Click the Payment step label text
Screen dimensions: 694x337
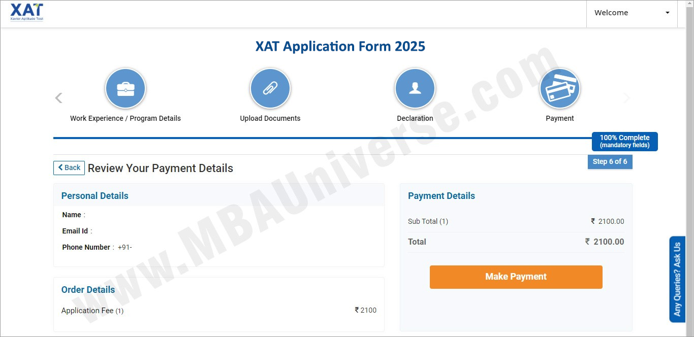click(x=560, y=118)
